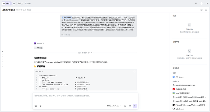210x112 pixels.
Task: Open the forum.trae.cn link in the prompt
Action: point(71,20)
